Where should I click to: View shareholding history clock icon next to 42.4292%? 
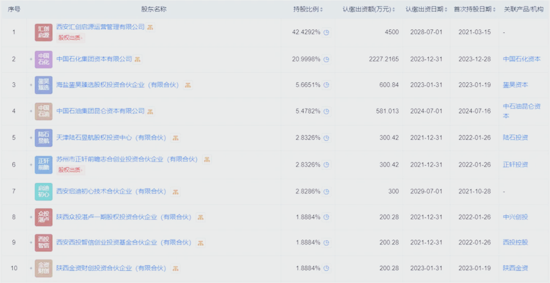coord(326,32)
